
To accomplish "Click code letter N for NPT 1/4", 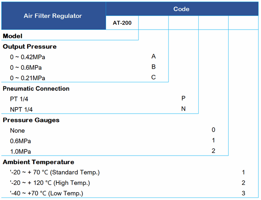I will [x=183, y=109].
